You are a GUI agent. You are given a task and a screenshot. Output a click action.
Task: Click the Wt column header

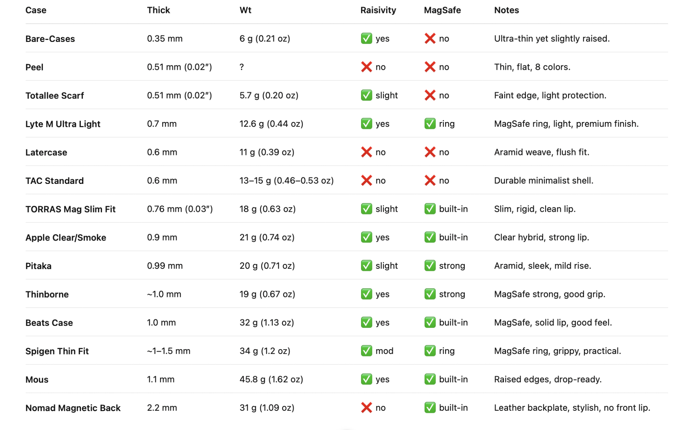(x=245, y=10)
